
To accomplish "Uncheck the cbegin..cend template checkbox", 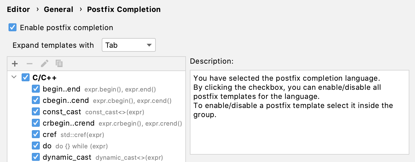I will click(36, 100).
